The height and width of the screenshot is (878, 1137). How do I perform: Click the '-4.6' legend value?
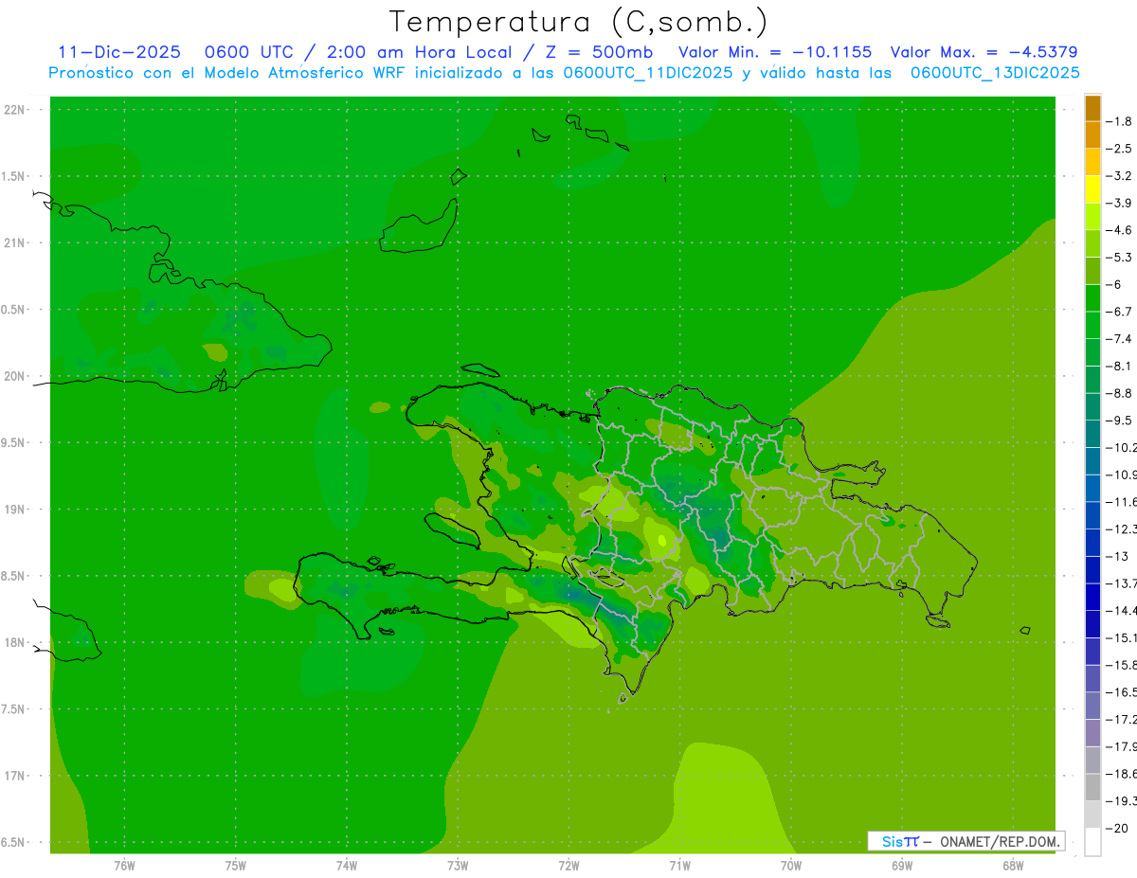click(1120, 230)
